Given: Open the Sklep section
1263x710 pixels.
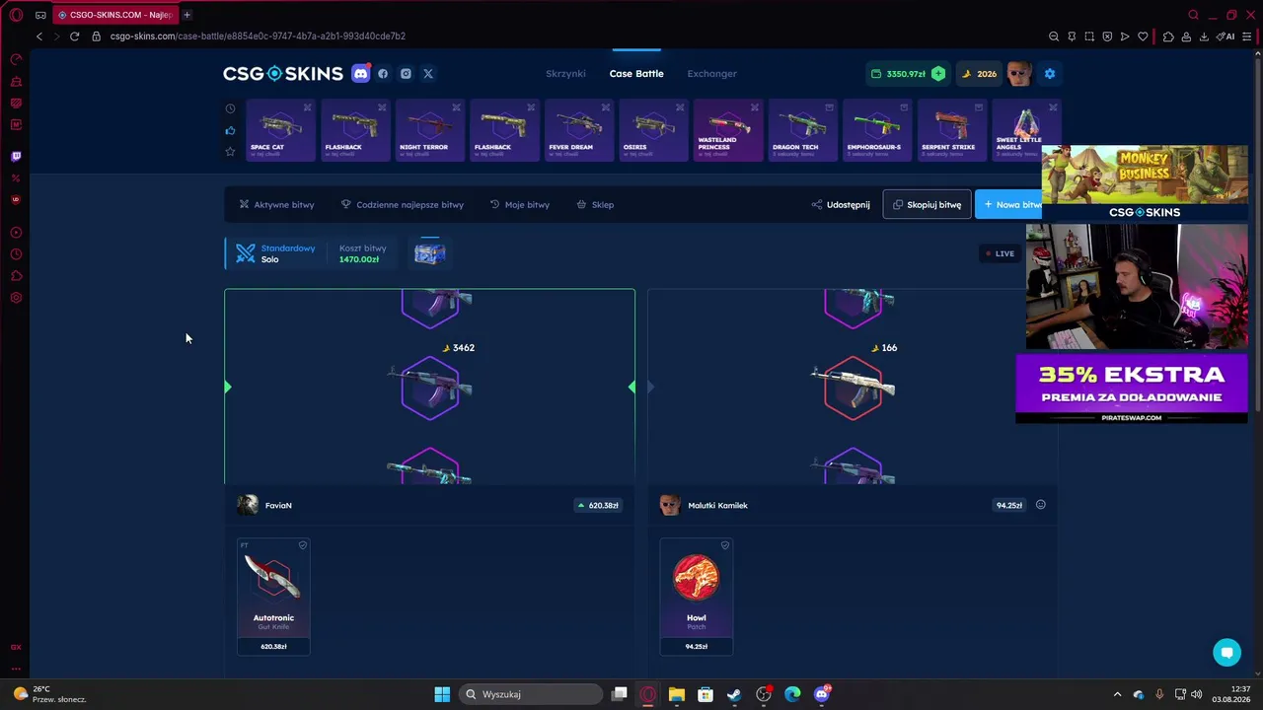Looking at the screenshot, I should coord(595,204).
